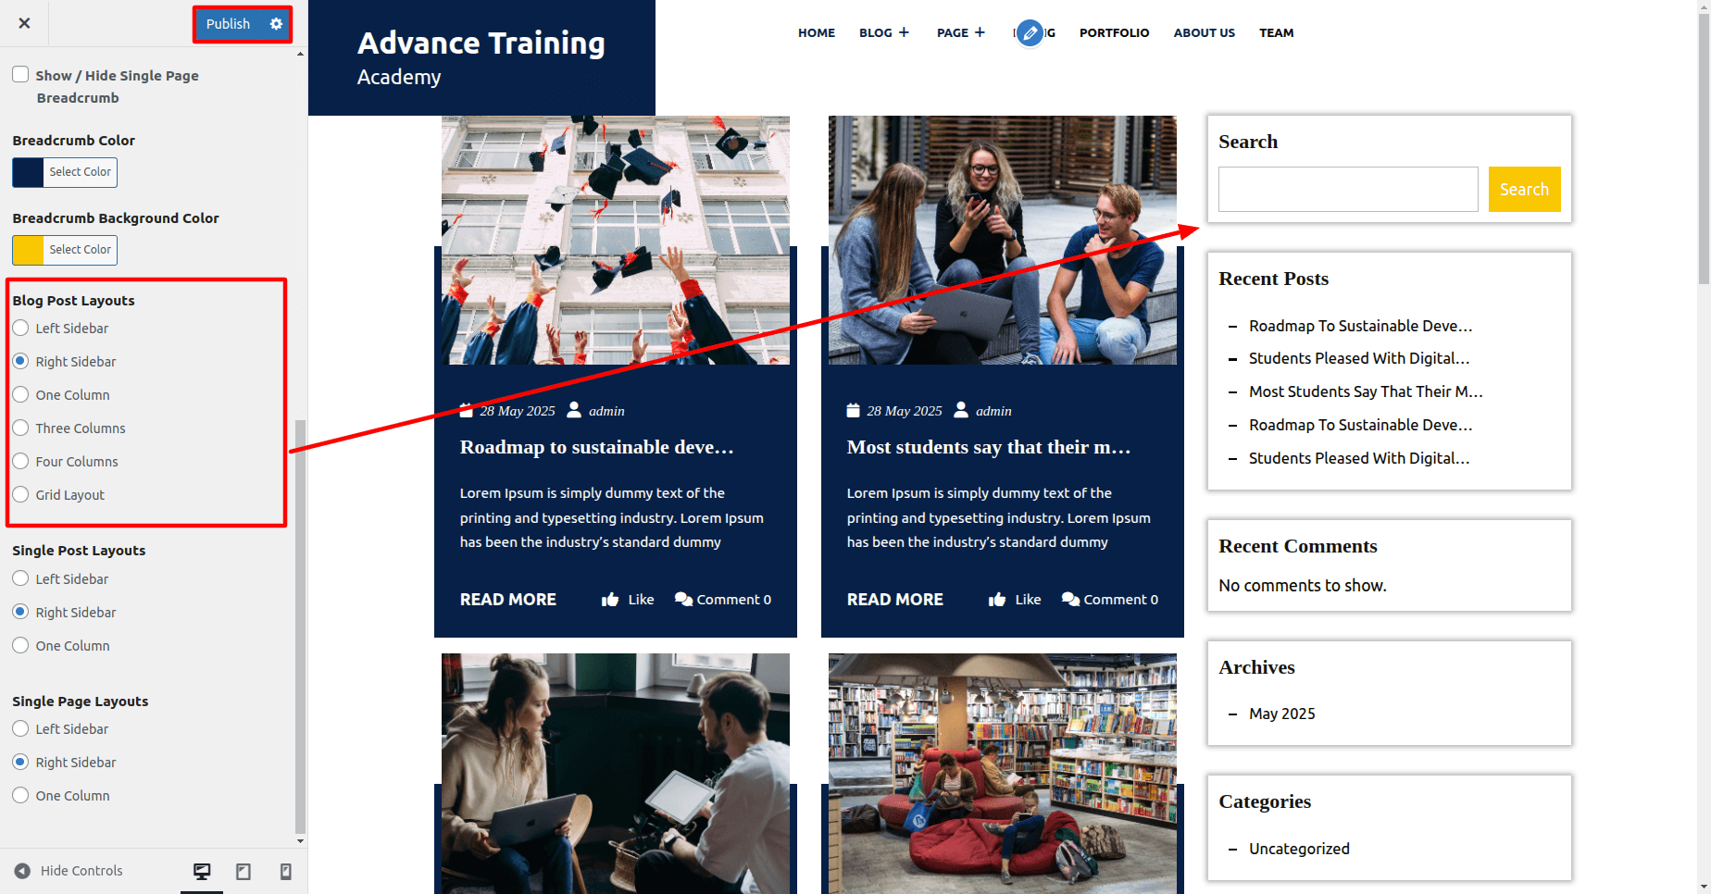This screenshot has width=1711, height=894.
Task: Open Breadcrumb Background Color yellow swatch
Action: point(28,250)
